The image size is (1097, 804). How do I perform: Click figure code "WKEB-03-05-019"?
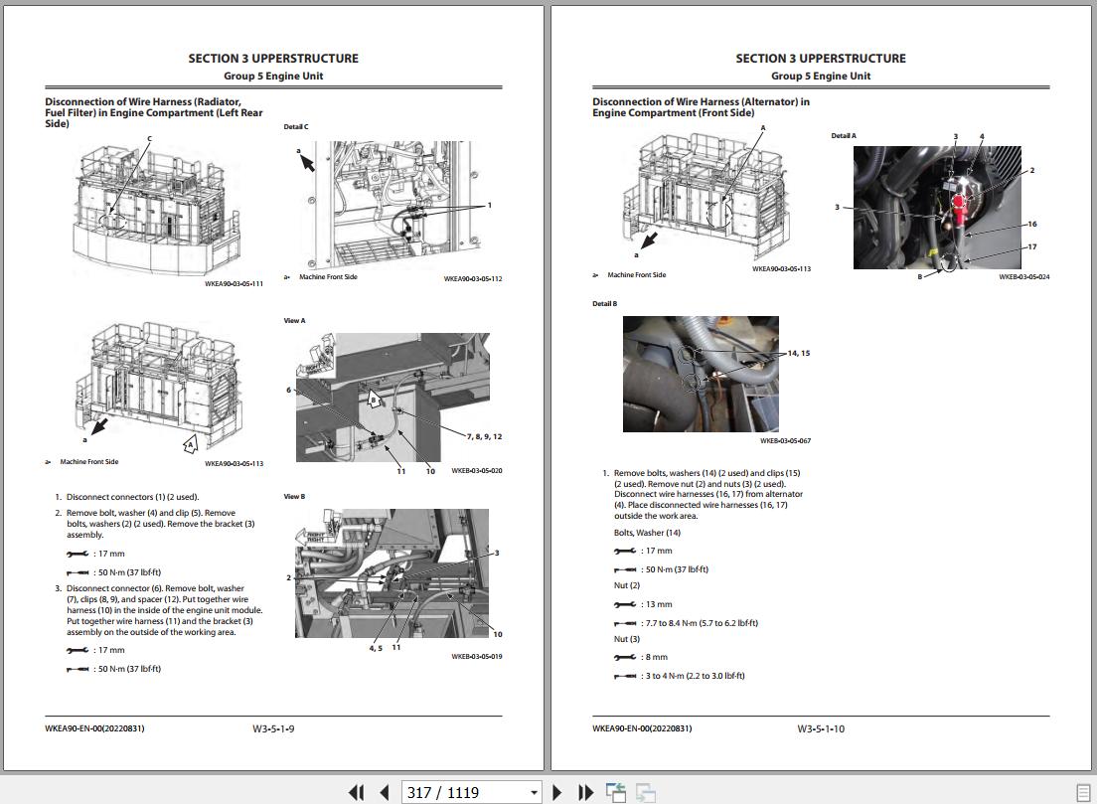click(x=476, y=656)
